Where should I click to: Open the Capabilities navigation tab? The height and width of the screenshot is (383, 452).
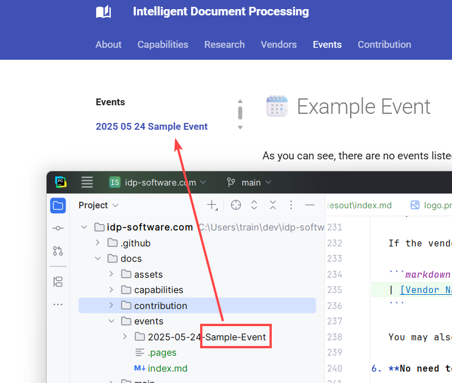click(163, 44)
